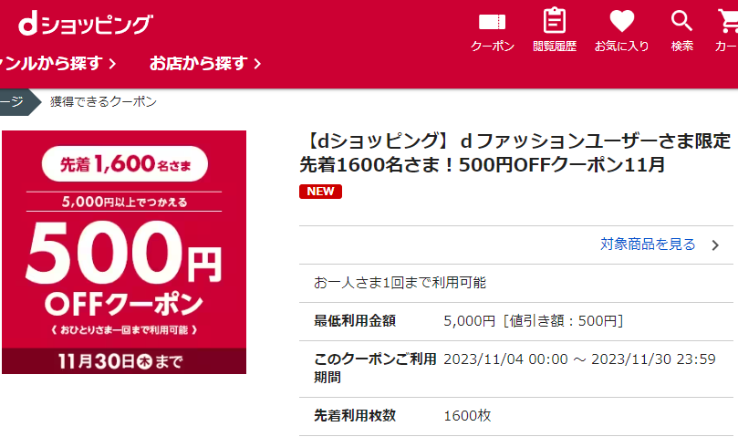This screenshot has height=437, width=738.
Task: Click the このクーポンご利用期間 label
Action: (x=375, y=369)
